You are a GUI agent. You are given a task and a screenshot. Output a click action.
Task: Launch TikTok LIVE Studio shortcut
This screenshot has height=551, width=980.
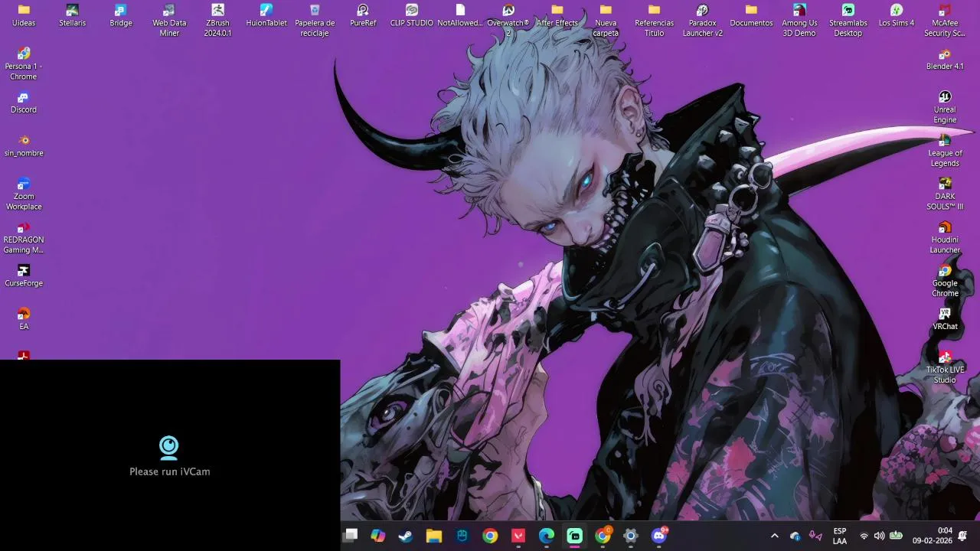point(945,367)
